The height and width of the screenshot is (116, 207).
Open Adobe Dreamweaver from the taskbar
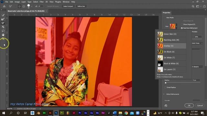tap(103, 113)
